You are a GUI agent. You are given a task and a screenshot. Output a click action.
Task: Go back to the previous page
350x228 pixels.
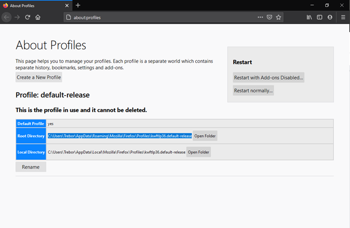(x=7, y=17)
